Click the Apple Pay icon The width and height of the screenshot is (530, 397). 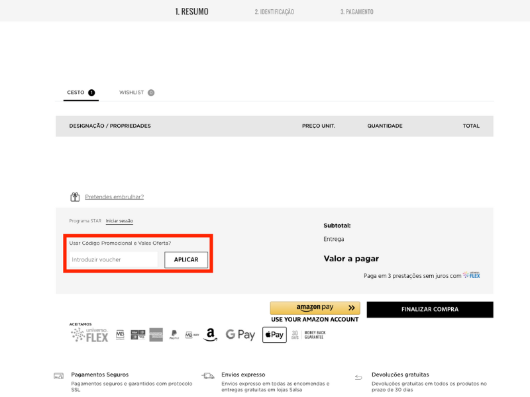coord(274,335)
